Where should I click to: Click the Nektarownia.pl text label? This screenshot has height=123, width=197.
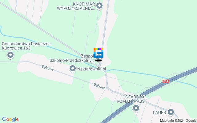click(x=92, y=69)
